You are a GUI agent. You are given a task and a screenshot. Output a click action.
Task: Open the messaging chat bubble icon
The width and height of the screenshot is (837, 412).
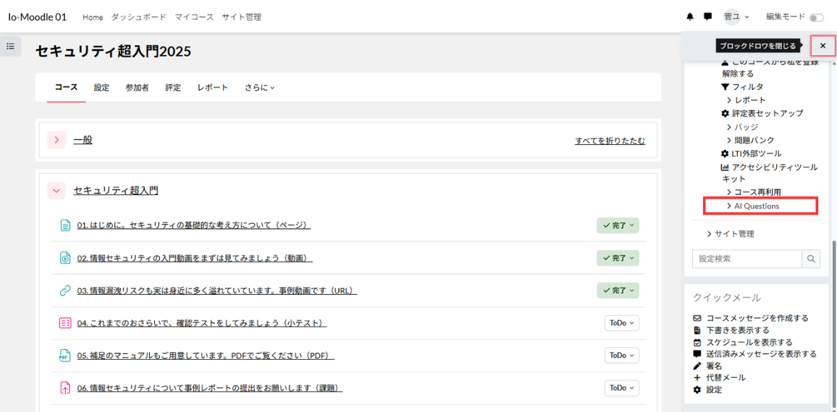[x=707, y=17]
